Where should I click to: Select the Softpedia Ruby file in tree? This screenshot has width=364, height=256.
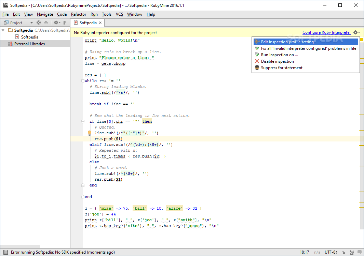click(x=29, y=37)
